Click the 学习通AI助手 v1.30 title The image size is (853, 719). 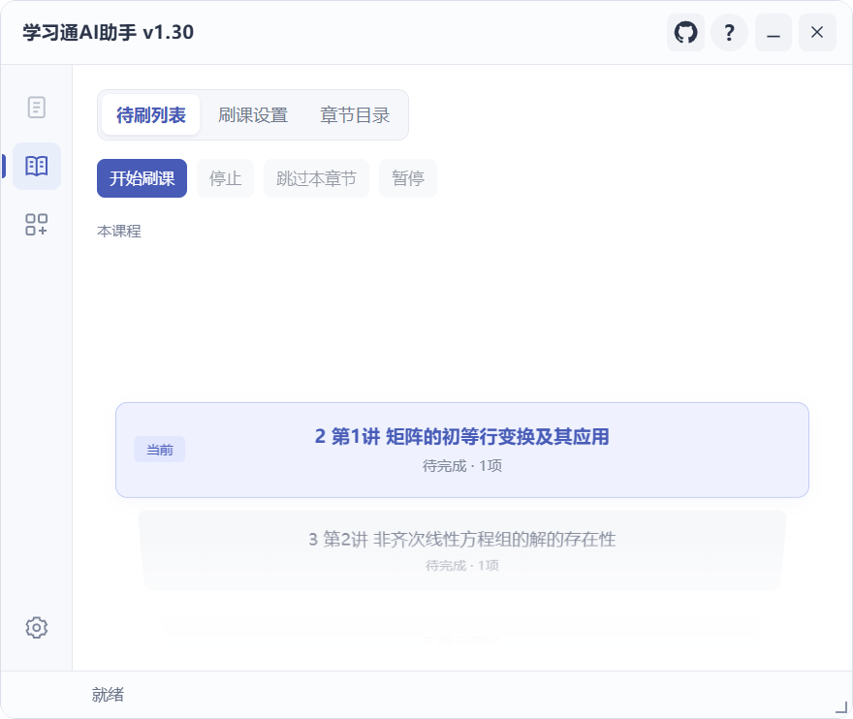click(x=108, y=33)
